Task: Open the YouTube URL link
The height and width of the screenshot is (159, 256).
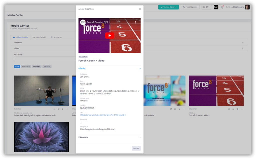Action: coord(103,115)
